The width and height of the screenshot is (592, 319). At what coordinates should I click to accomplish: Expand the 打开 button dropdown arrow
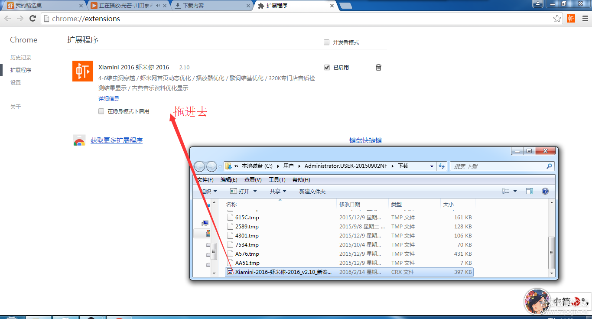point(255,191)
